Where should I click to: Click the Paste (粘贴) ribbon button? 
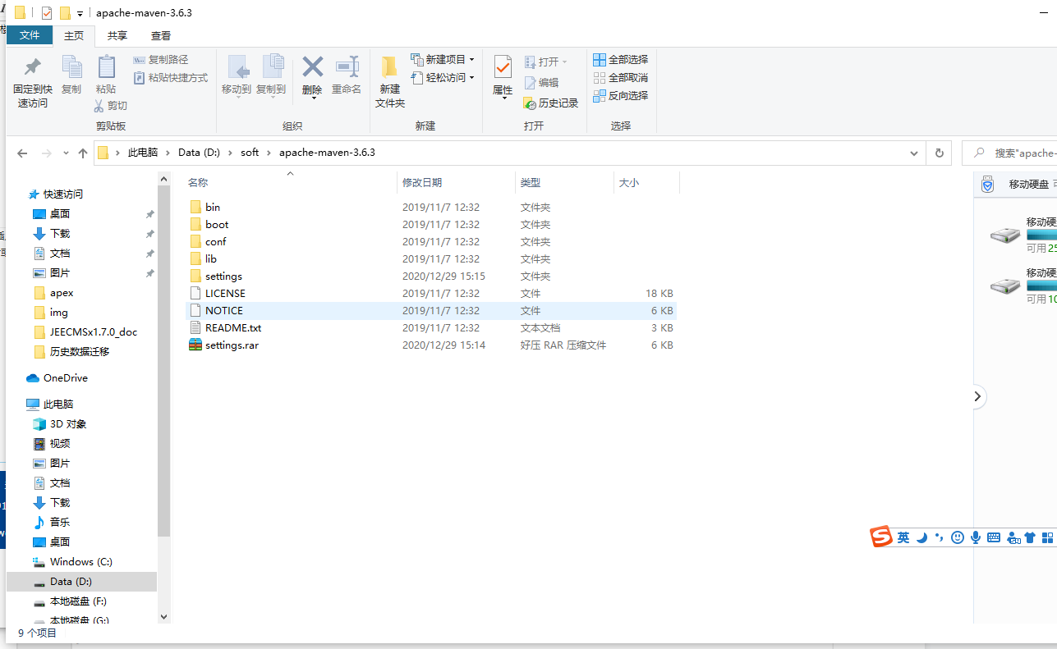pyautogui.click(x=106, y=75)
